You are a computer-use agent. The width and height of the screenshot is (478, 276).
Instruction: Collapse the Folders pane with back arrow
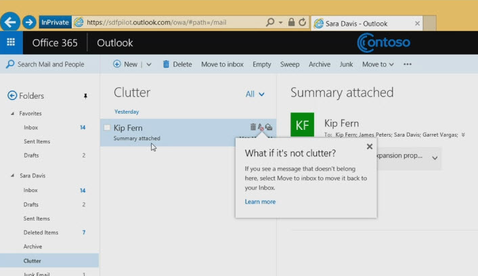(x=12, y=95)
